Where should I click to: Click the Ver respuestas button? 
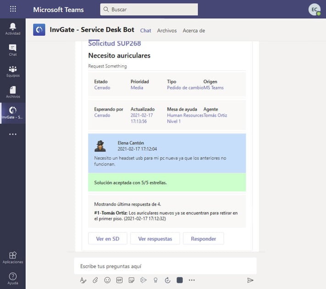[155, 239]
